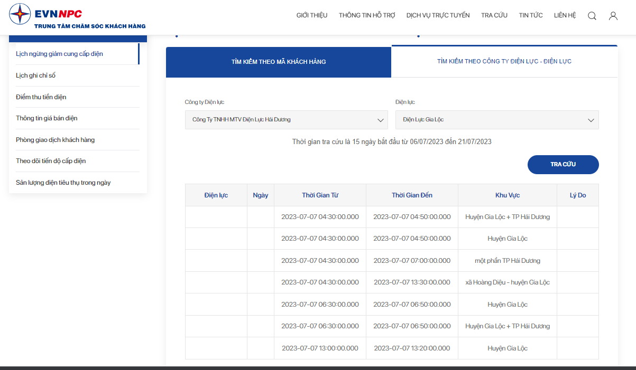Image resolution: width=636 pixels, height=370 pixels.
Task: Open the Tra cứu navigation menu
Action: (x=494, y=15)
